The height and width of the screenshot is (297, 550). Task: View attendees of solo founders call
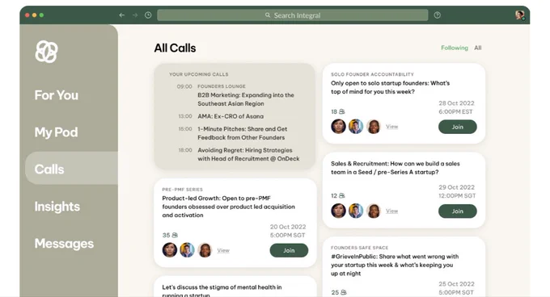coord(391,127)
